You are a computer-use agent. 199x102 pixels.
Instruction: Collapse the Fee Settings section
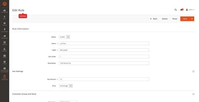(193, 71)
